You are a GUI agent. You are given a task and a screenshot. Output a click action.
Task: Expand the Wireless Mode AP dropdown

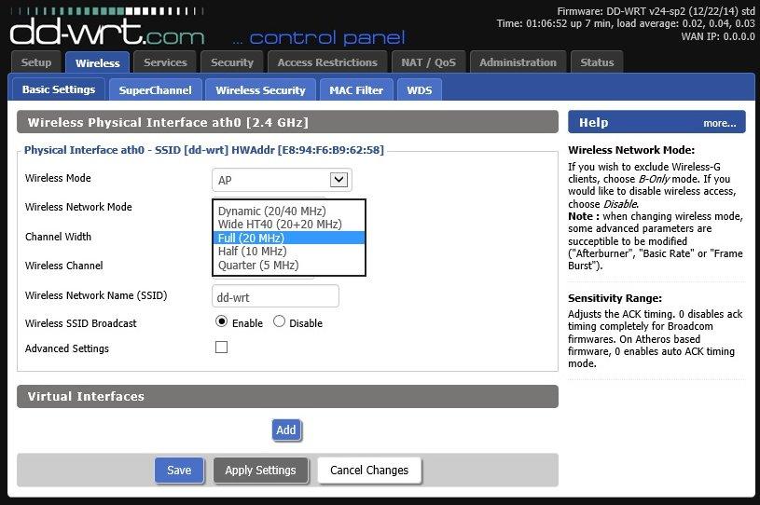282,180
